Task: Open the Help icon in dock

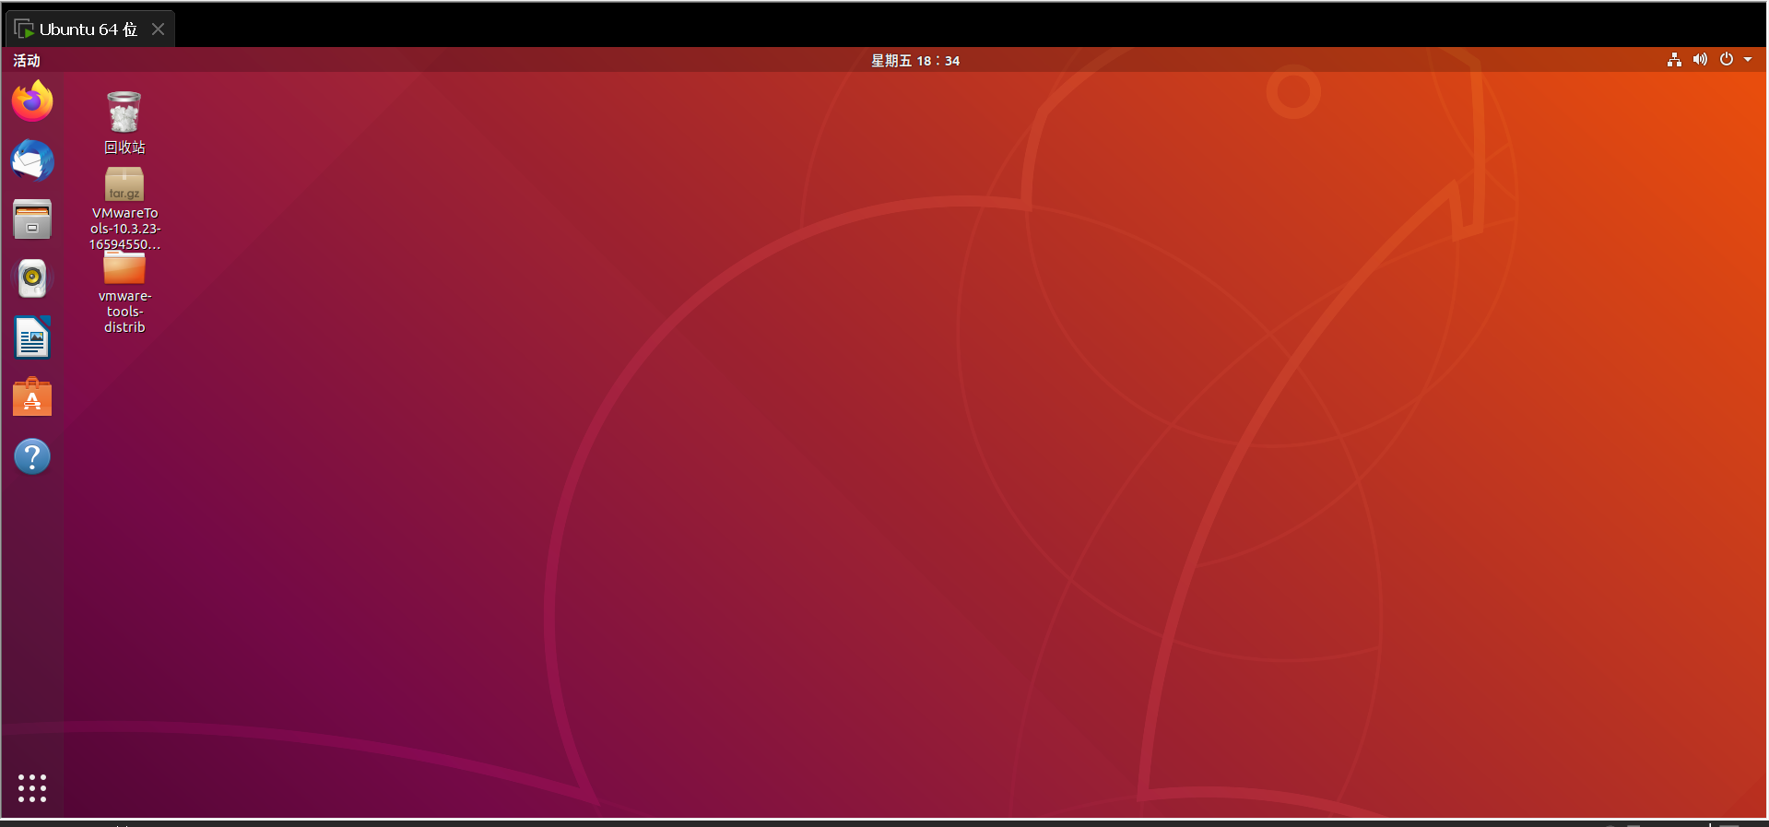Action: 32,456
